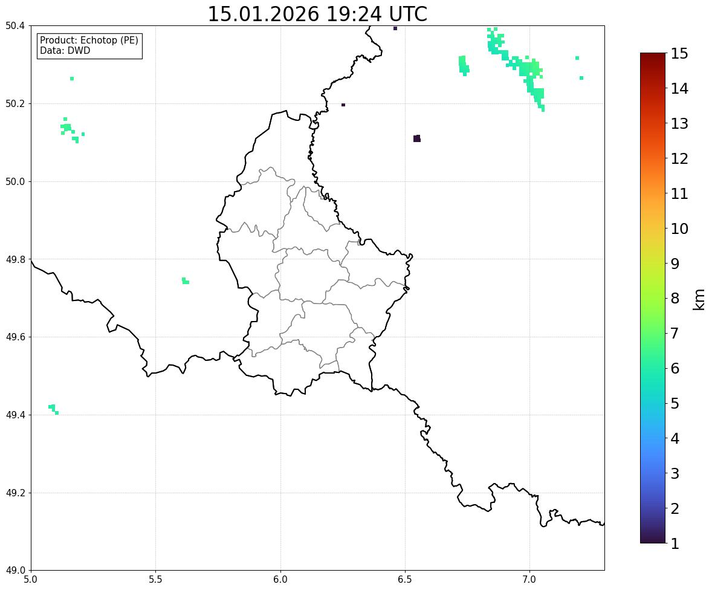
Task: Click the "km" colorbar unit label
Action: click(x=699, y=299)
